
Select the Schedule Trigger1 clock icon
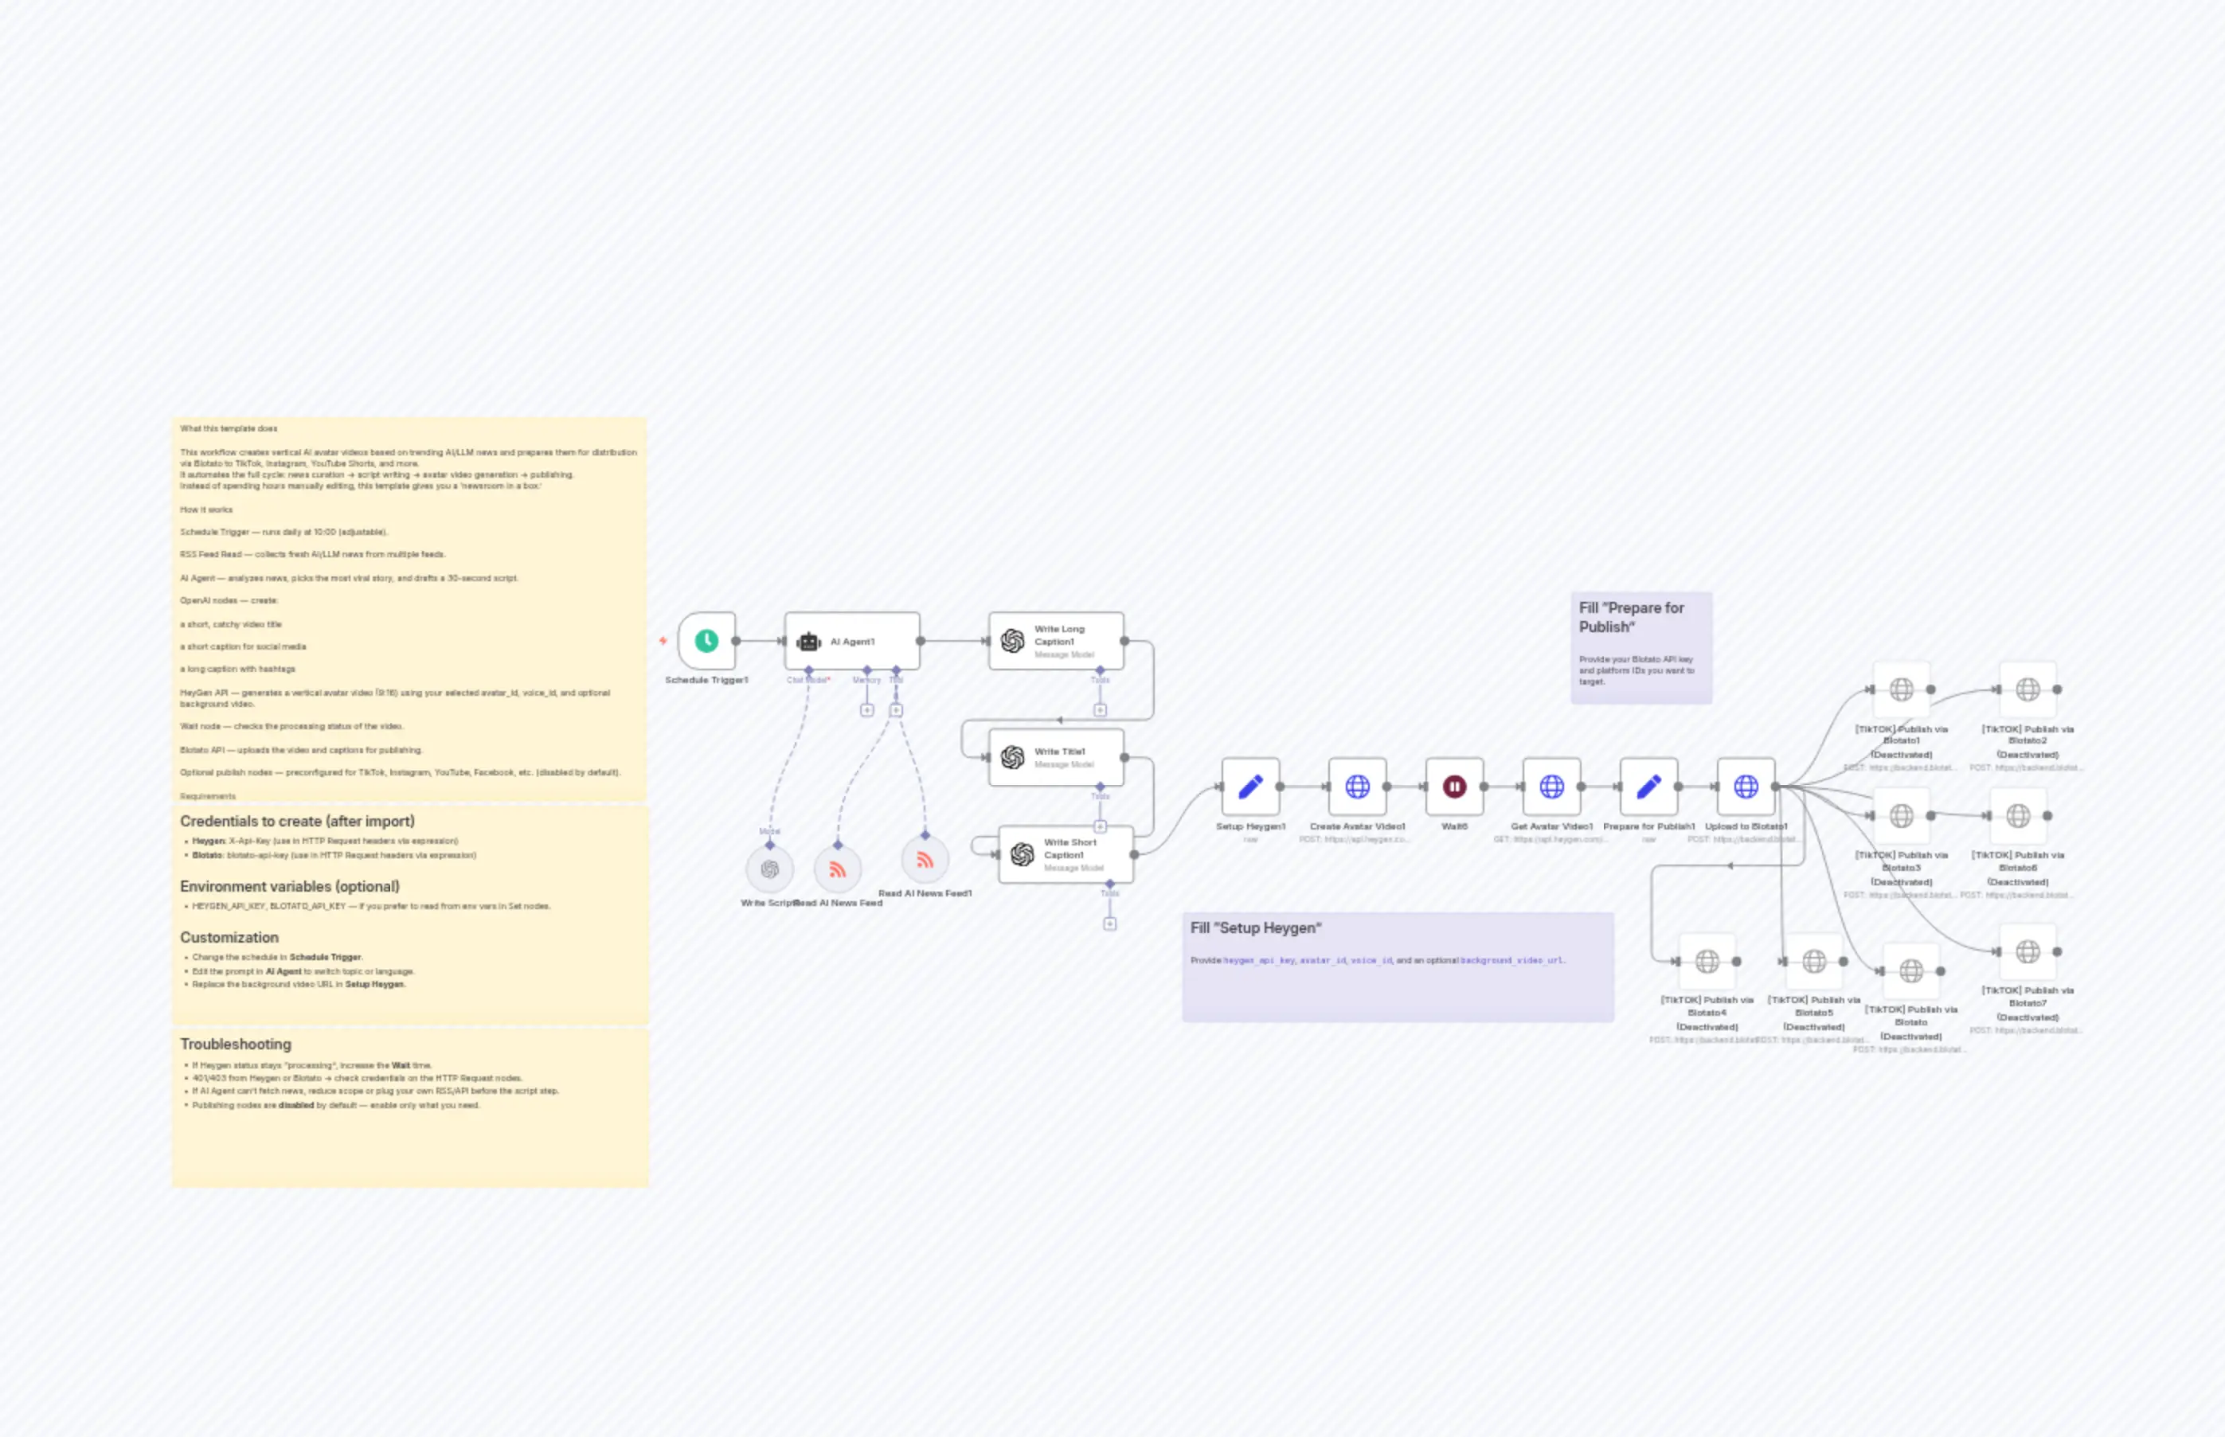coord(706,641)
